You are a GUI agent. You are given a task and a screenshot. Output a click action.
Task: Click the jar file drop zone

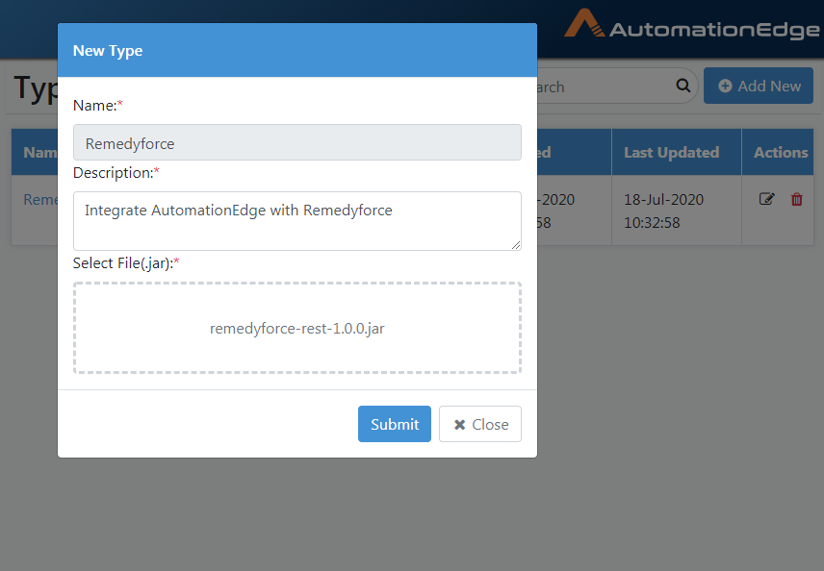click(x=297, y=328)
